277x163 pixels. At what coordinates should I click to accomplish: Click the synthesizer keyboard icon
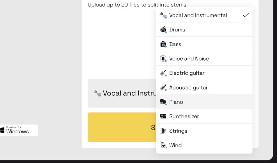point(163,116)
